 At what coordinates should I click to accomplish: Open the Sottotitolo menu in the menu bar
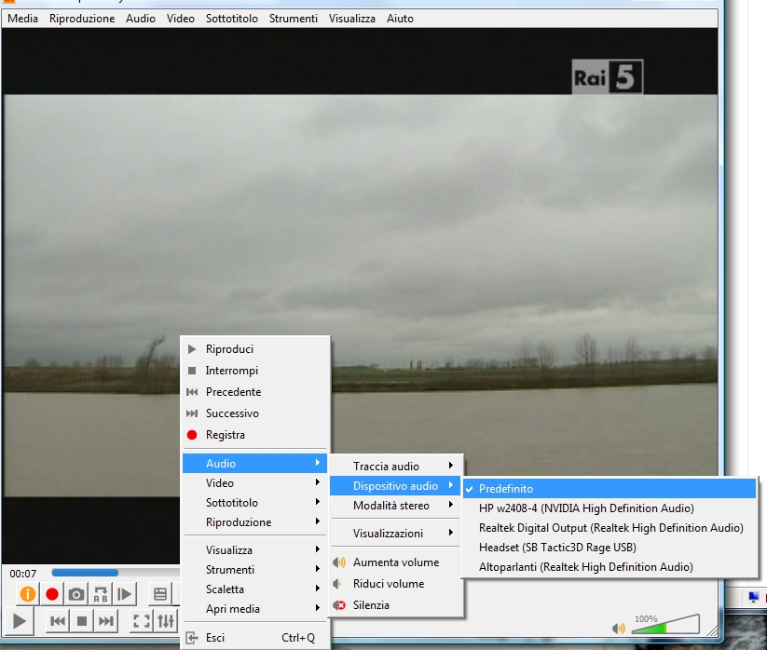point(231,19)
